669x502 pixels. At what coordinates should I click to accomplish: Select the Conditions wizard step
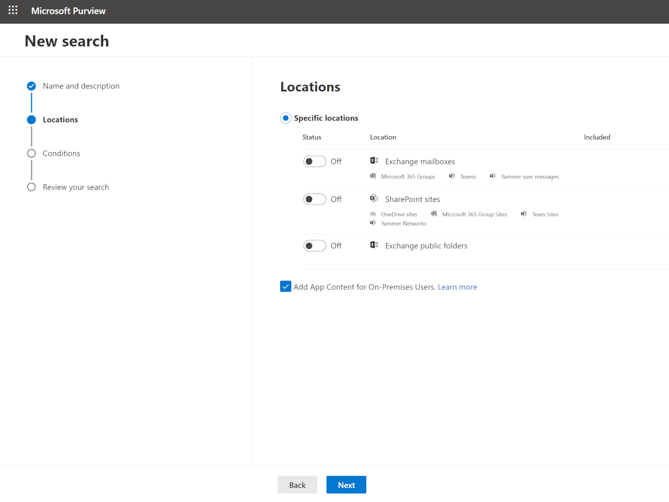(x=61, y=153)
